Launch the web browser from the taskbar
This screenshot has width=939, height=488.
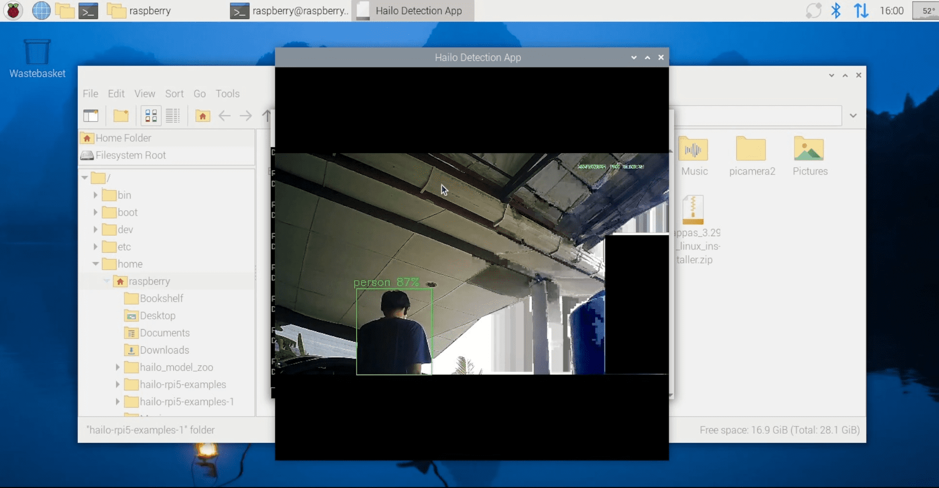pyautogui.click(x=41, y=10)
